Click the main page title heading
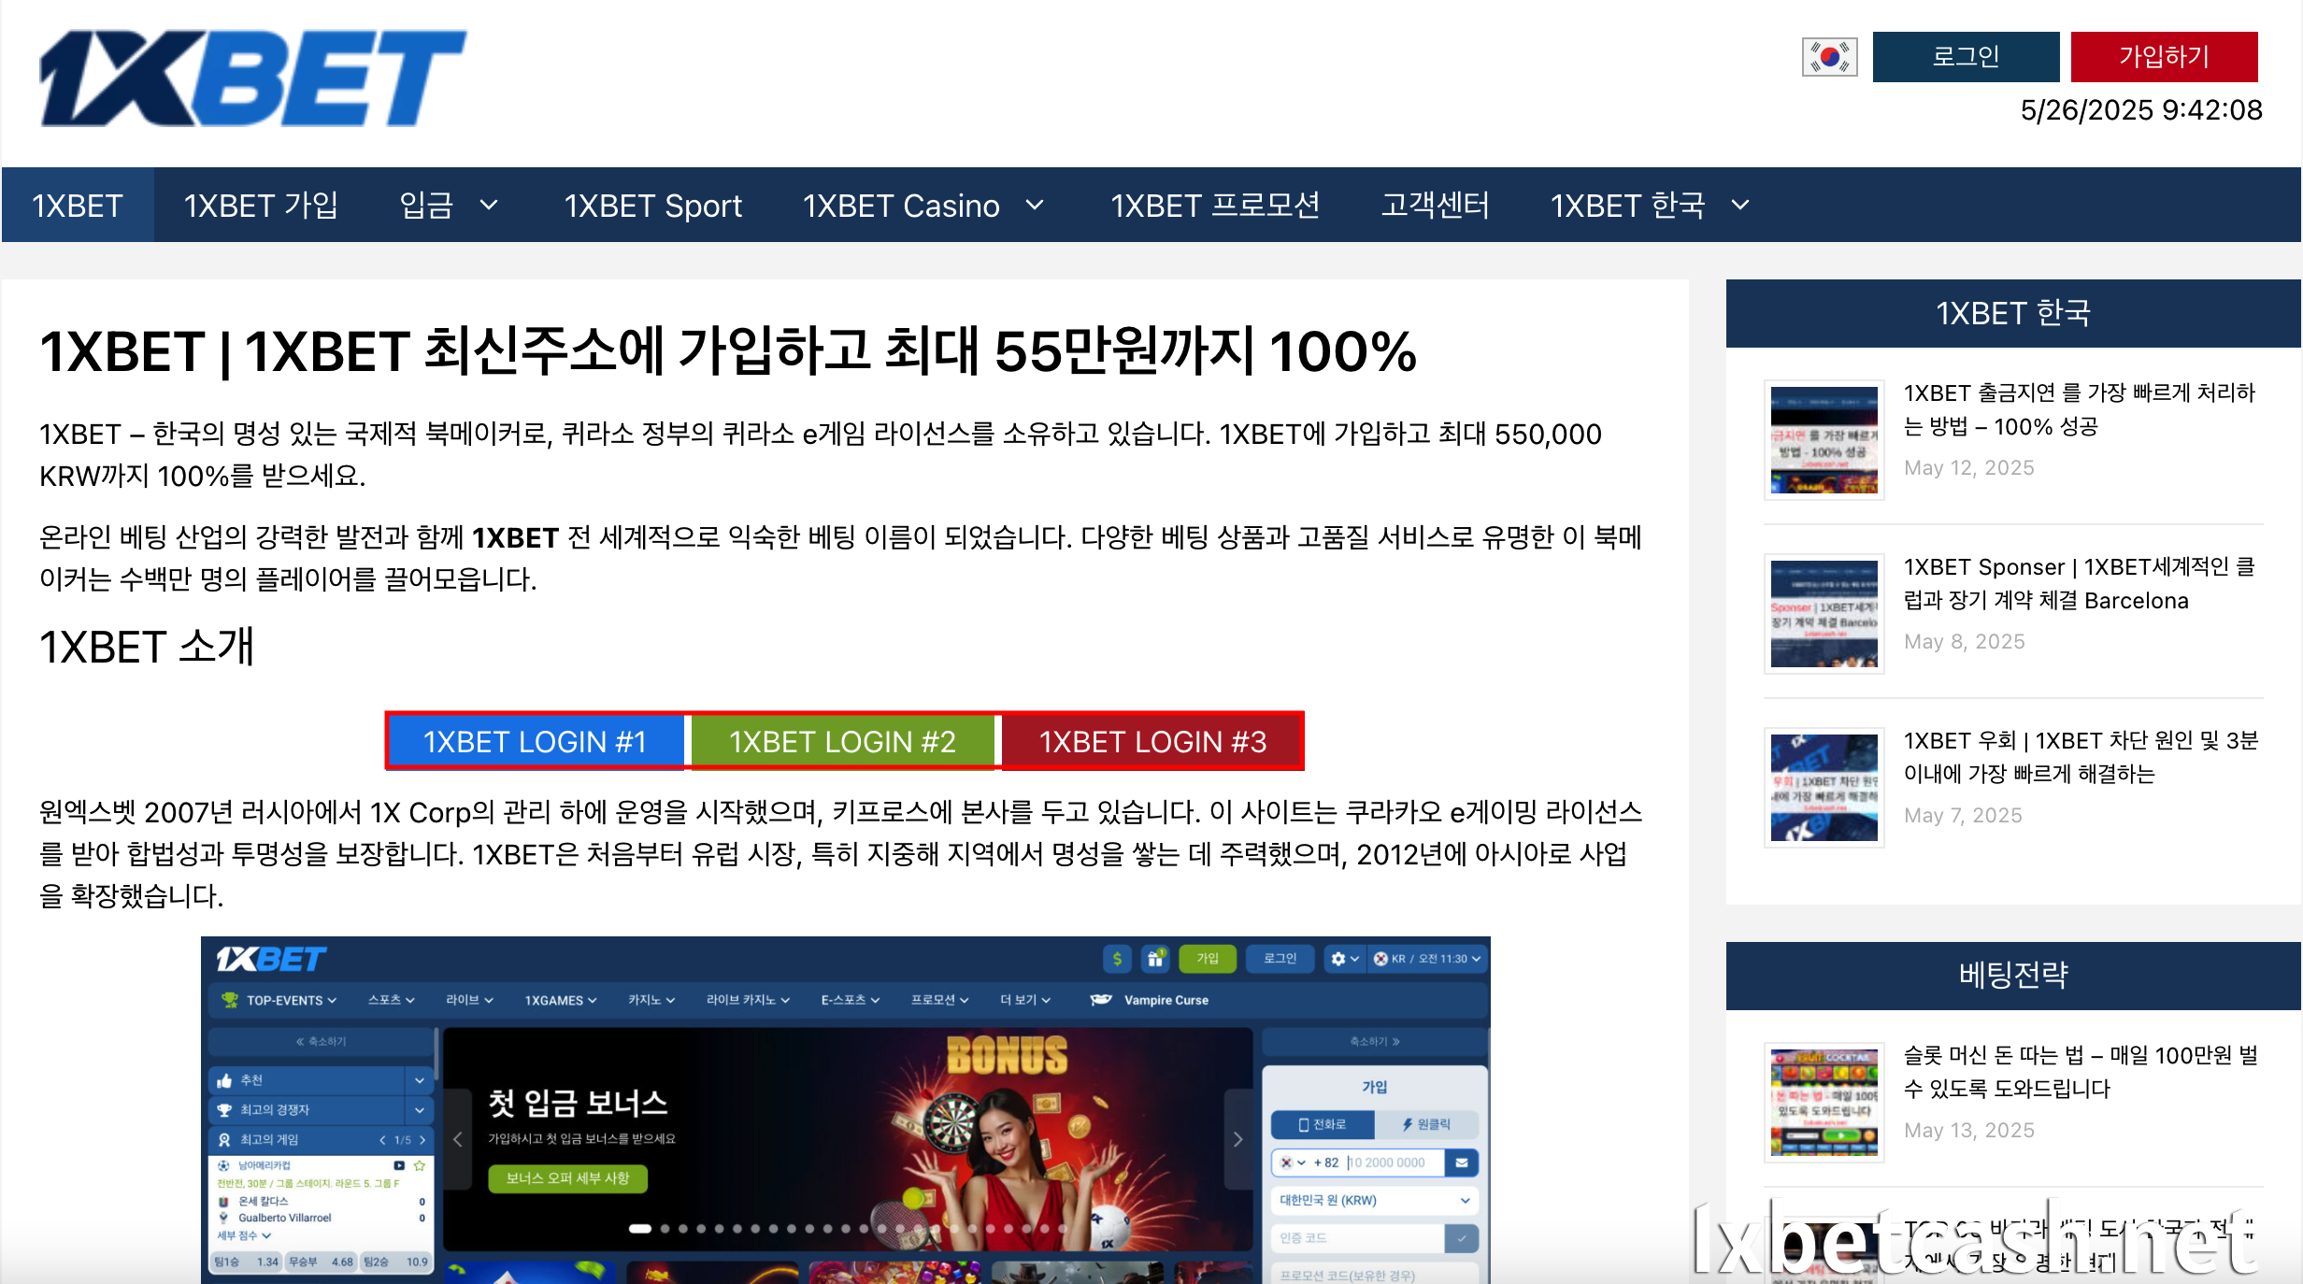 [728, 351]
